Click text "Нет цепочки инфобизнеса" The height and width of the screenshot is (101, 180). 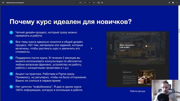point(34,87)
